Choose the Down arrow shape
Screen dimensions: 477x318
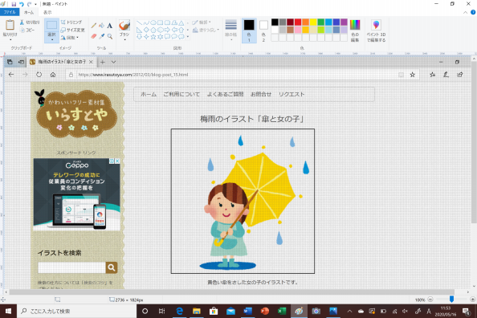[140, 37]
